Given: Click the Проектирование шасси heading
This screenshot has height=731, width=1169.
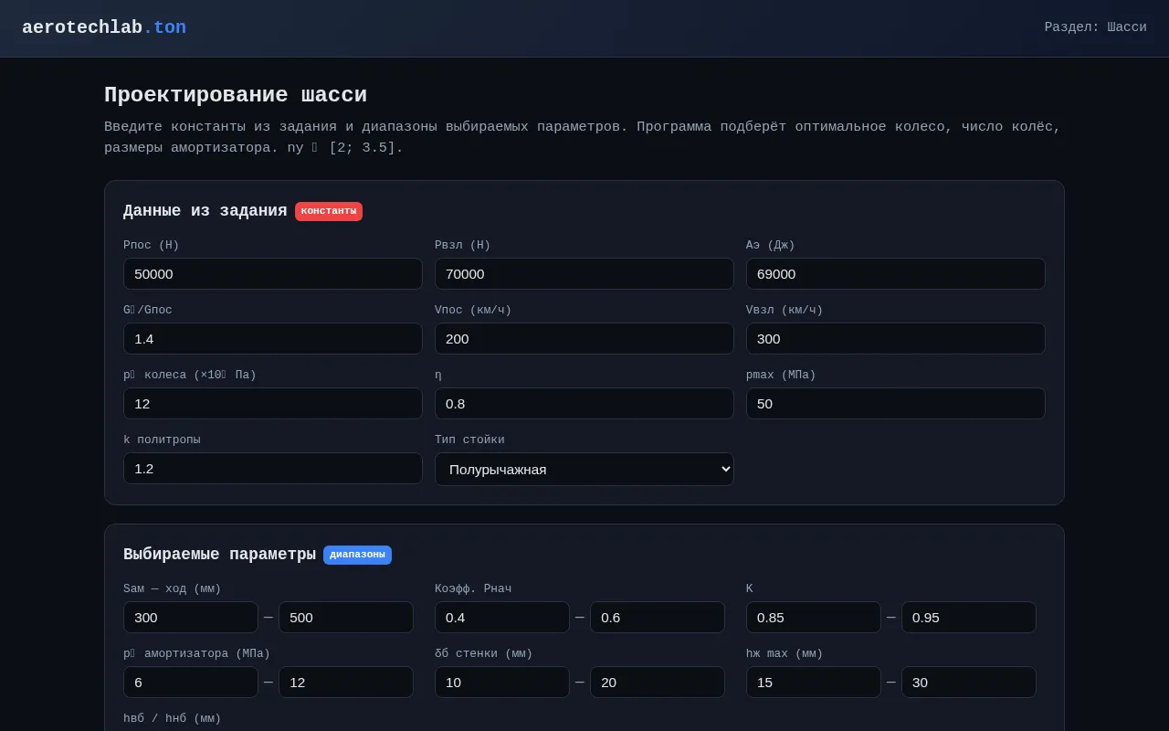Looking at the screenshot, I should pyautogui.click(x=236, y=95).
